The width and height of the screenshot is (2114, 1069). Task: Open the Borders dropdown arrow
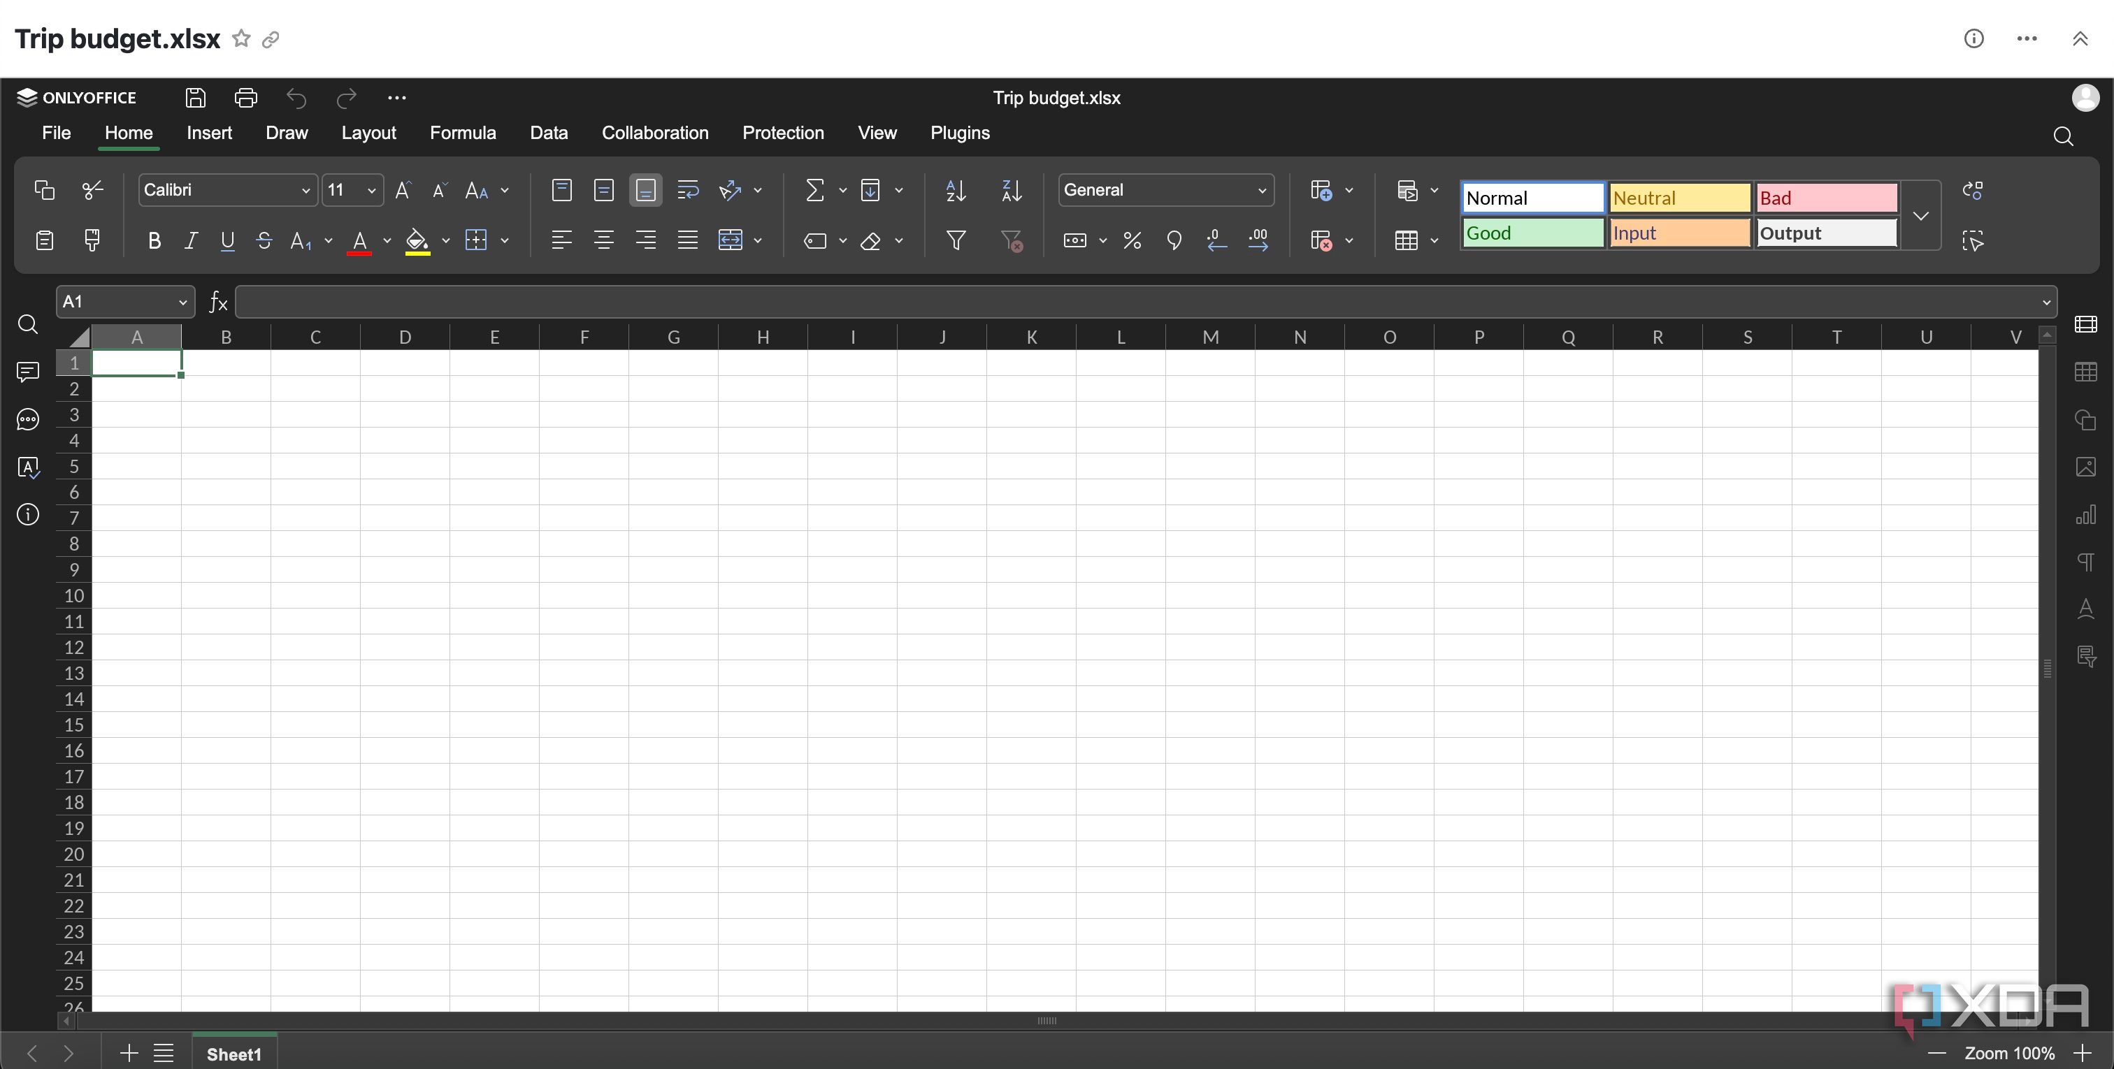tap(505, 240)
